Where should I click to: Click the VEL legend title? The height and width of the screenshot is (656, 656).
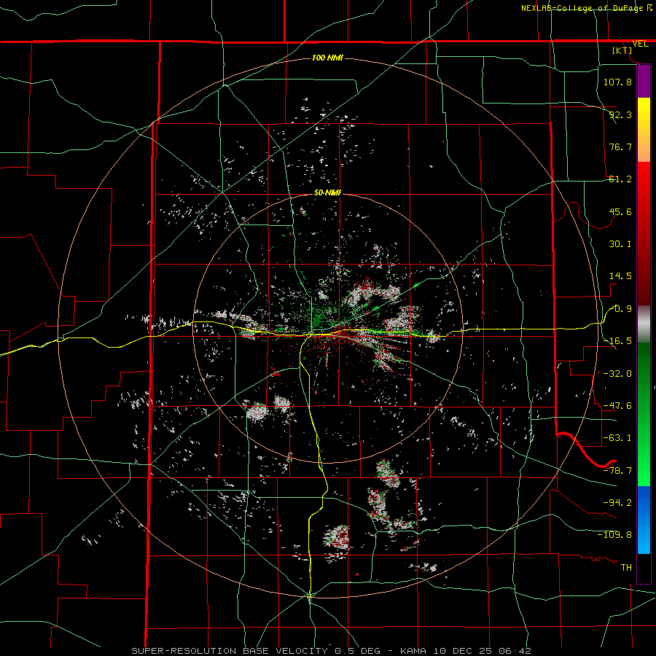pyautogui.click(x=640, y=44)
